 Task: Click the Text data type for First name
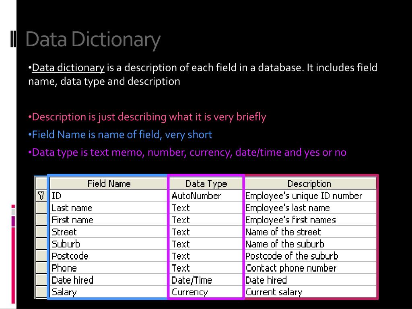click(206, 220)
